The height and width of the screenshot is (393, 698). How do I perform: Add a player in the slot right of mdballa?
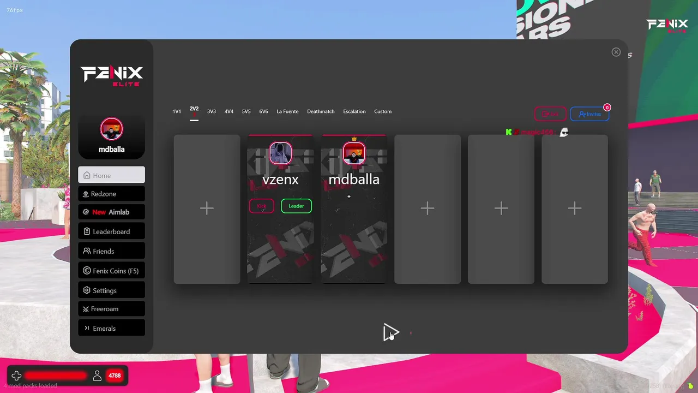[428, 209]
